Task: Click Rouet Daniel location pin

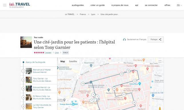Action: [x=91, y=66]
